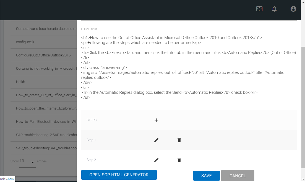Edit Step 2 with pencil icon
The image size is (305, 182).
coord(156,160)
